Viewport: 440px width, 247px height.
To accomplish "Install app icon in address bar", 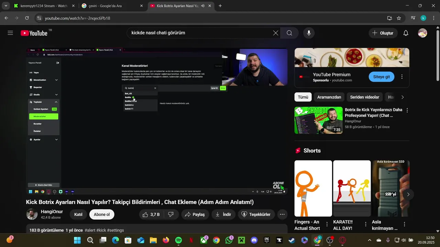I will tap(389, 18).
